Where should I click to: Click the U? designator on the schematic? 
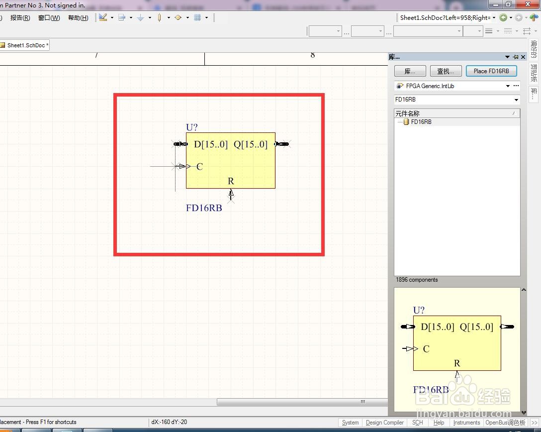coord(191,127)
